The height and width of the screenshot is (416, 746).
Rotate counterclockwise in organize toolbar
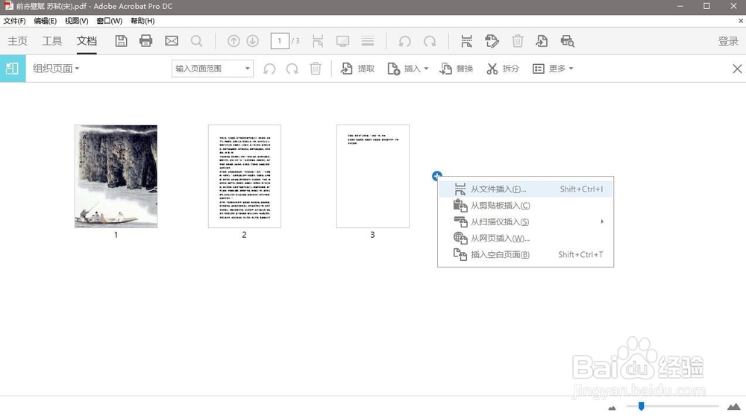[x=269, y=69]
